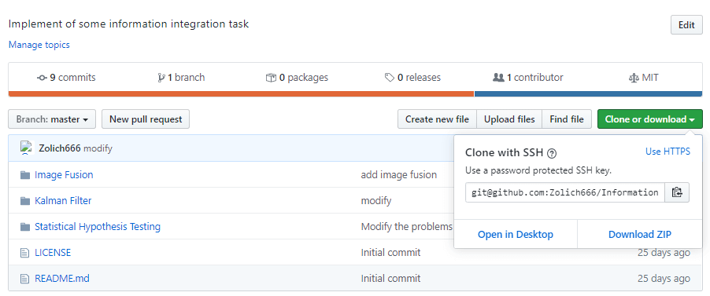
Task: Click the branch icon next to 1 branch
Action: coord(161,78)
